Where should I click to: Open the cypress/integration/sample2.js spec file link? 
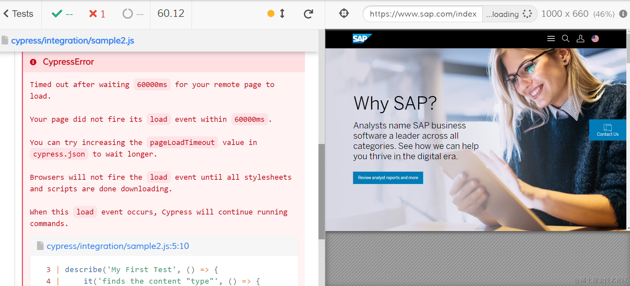coord(73,40)
